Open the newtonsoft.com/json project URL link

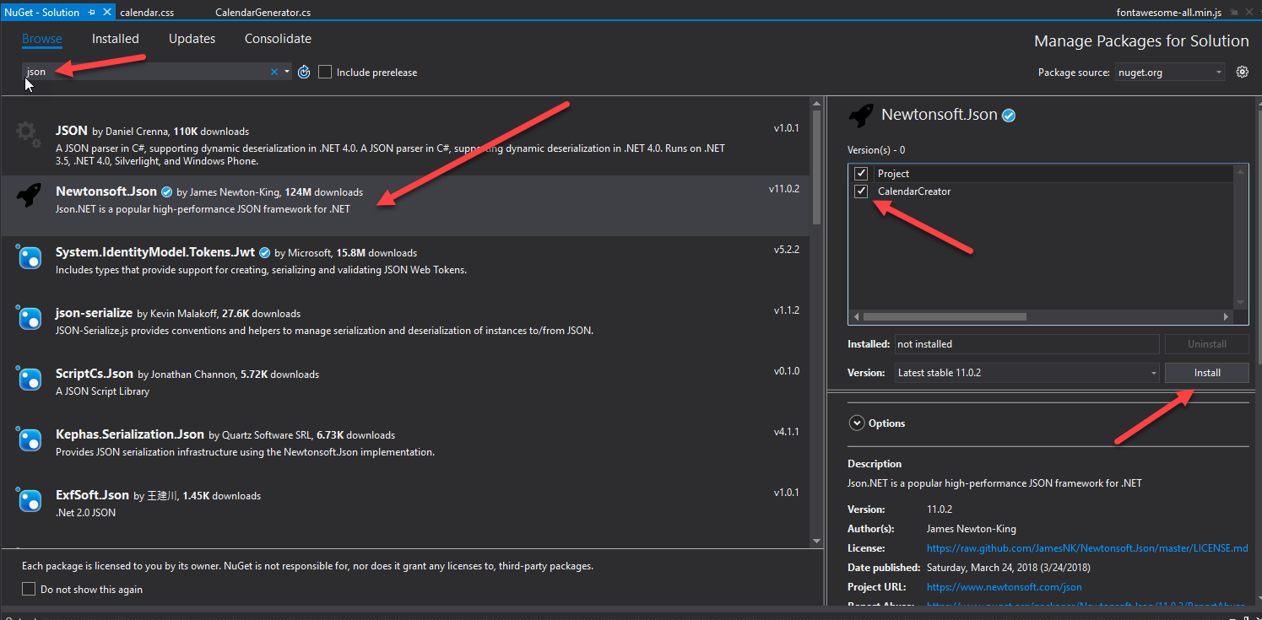pyautogui.click(x=1004, y=587)
